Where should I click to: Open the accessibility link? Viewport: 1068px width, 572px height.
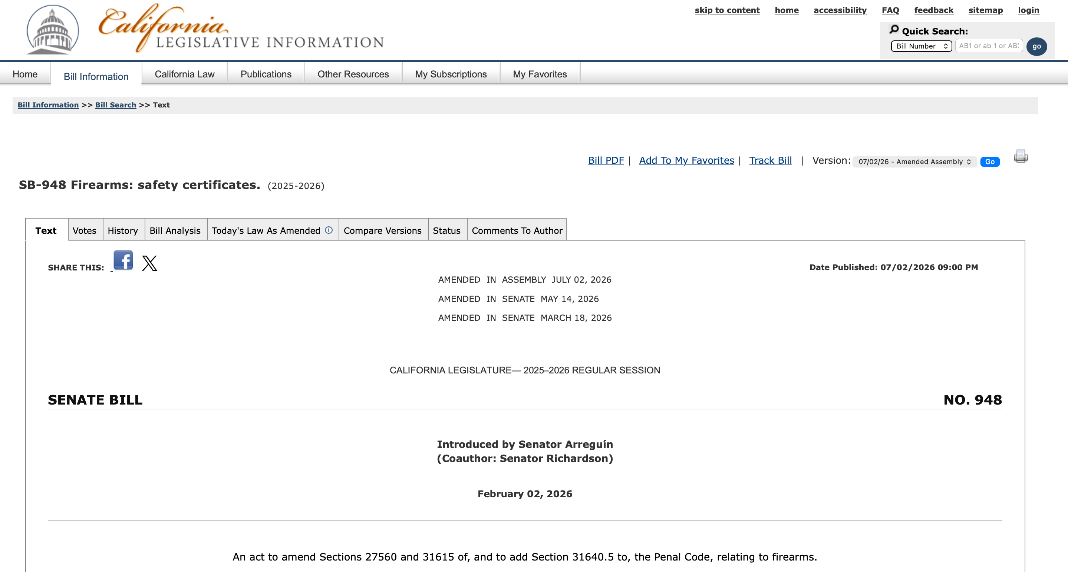coord(840,10)
